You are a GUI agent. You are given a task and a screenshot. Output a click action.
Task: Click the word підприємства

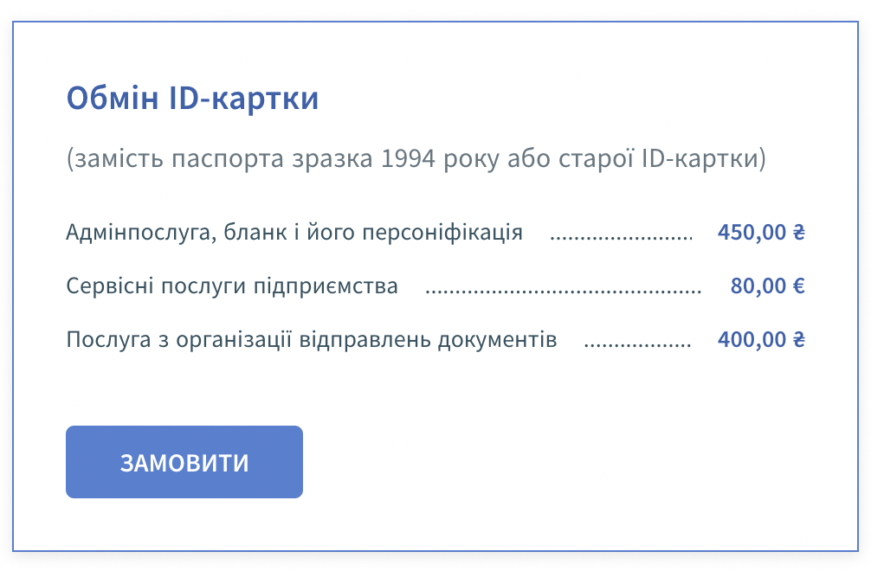pyautogui.click(x=326, y=287)
